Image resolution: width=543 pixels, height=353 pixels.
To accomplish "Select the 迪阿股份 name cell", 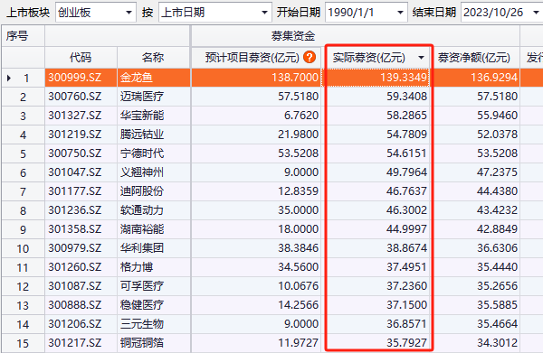I will [154, 191].
